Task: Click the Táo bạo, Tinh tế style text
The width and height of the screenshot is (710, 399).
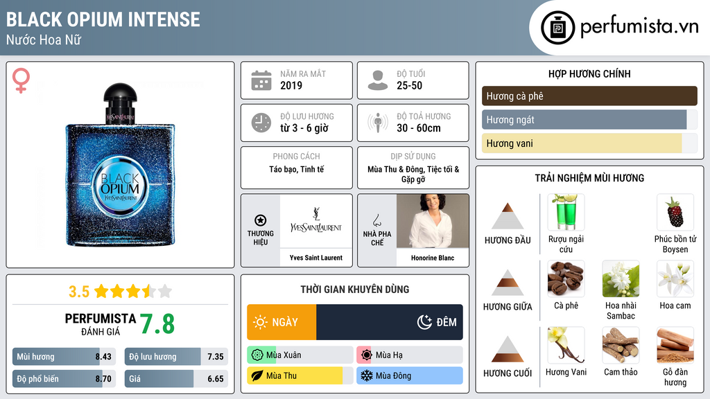Action: click(x=297, y=170)
